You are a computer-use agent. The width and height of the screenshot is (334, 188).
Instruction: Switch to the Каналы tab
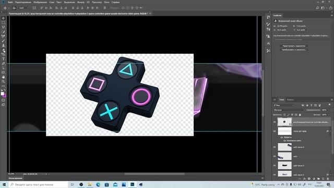pyautogui.click(x=290, y=100)
